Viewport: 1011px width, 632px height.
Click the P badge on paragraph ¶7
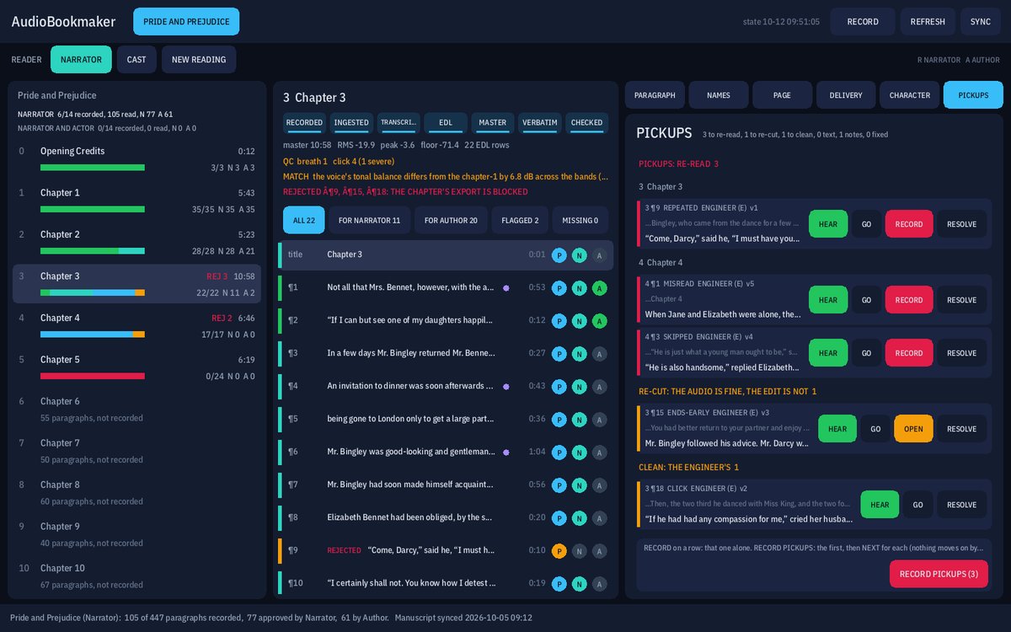pyautogui.click(x=559, y=485)
